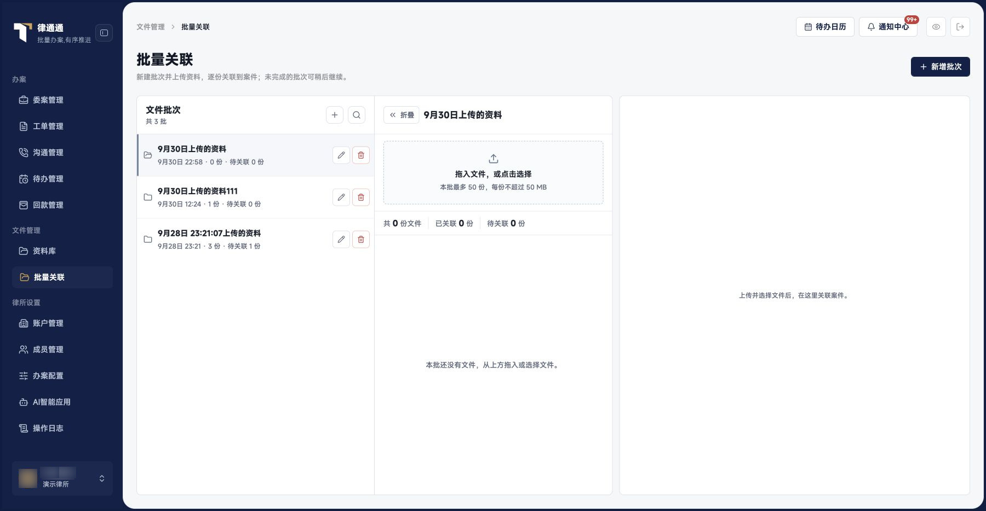The width and height of the screenshot is (986, 511).
Task: Open batch search with the magnifier icon
Action: (x=357, y=115)
